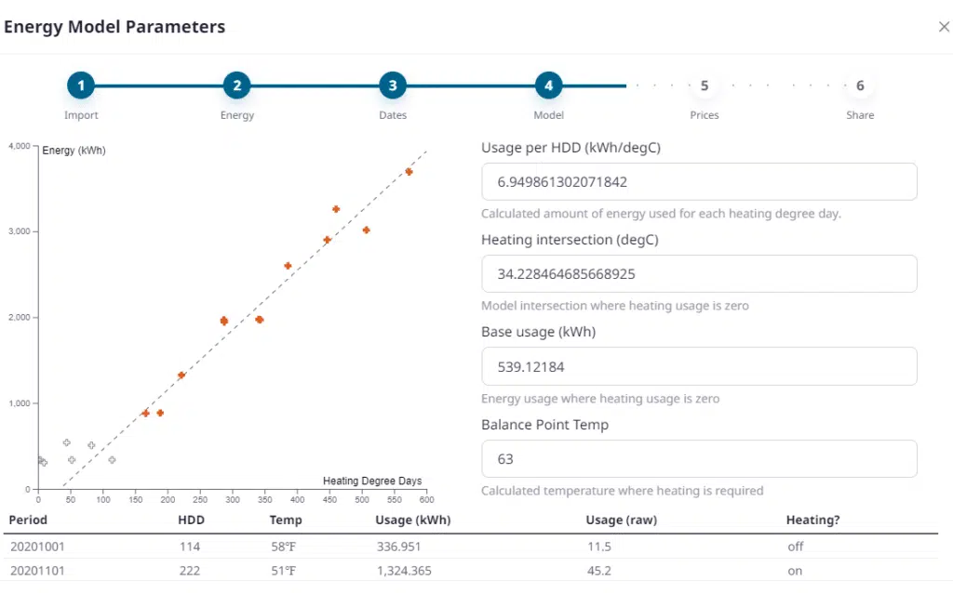Toggle heating 'off' value for 20201001
The image size is (953, 593).
795,547
